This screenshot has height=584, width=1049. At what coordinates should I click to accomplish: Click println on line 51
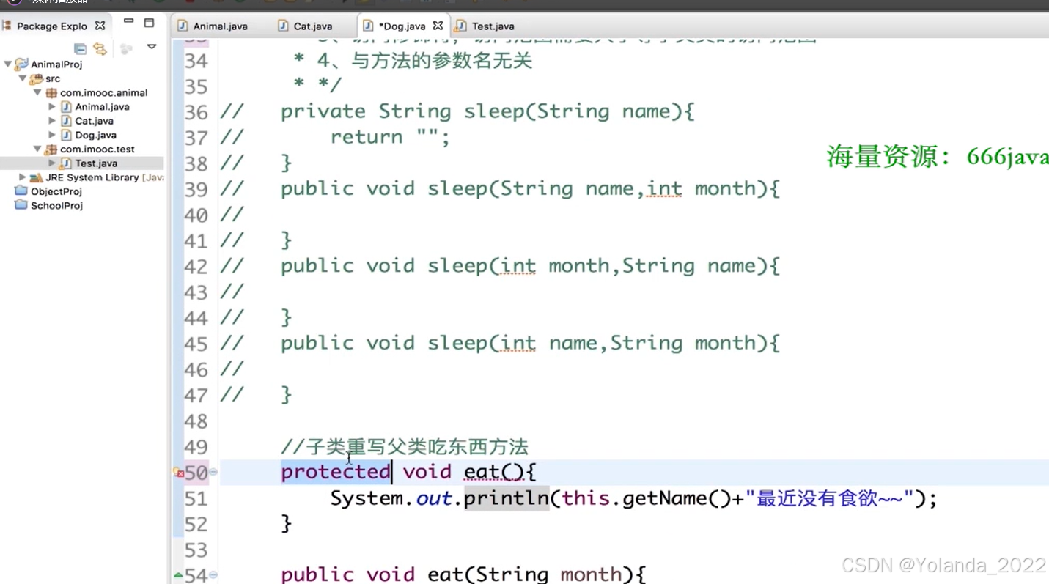(507, 499)
